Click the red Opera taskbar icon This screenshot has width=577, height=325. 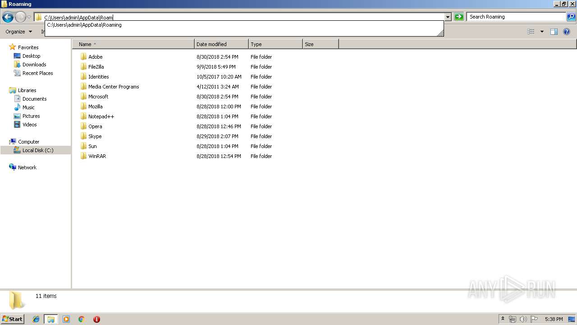(x=96, y=319)
